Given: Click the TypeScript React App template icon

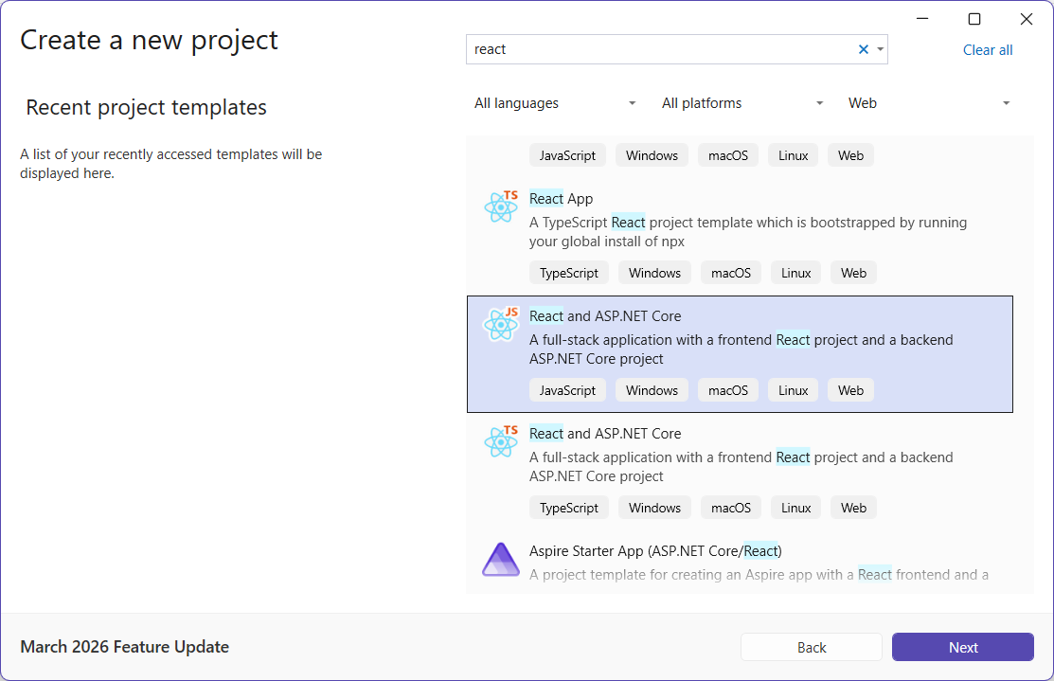Looking at the screenshot, I should click(502, 206).
